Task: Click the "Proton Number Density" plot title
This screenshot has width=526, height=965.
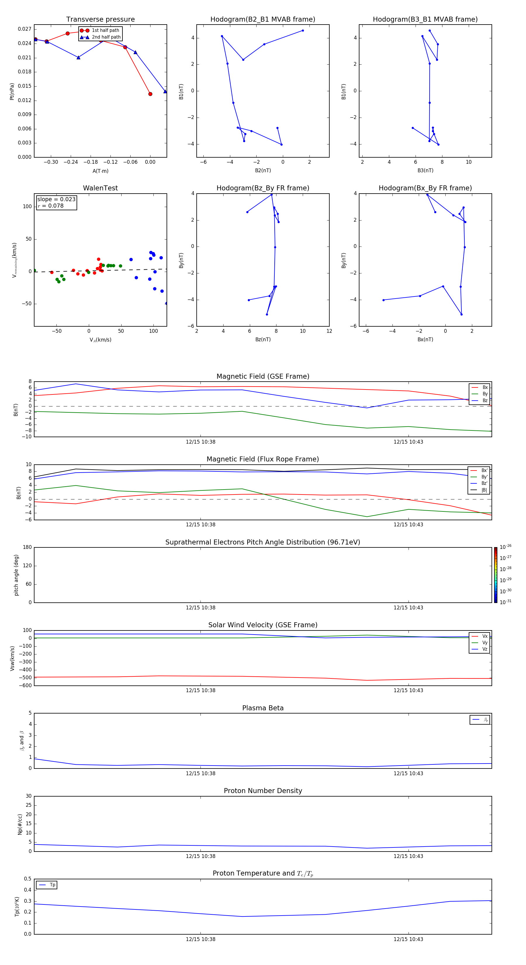Action: [263, 791]
